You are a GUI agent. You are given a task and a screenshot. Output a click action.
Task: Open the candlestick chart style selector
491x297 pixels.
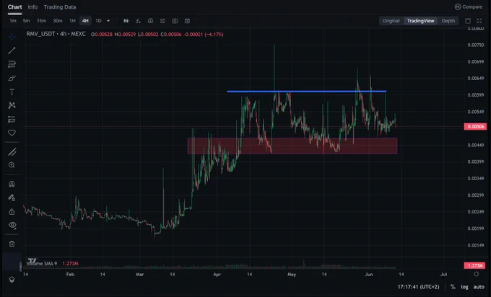[x=126, y=21]
